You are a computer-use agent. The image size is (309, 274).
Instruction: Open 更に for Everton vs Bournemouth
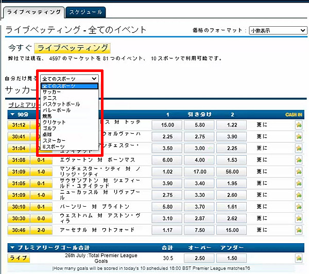pyautogui.click(x=262, y=160)
